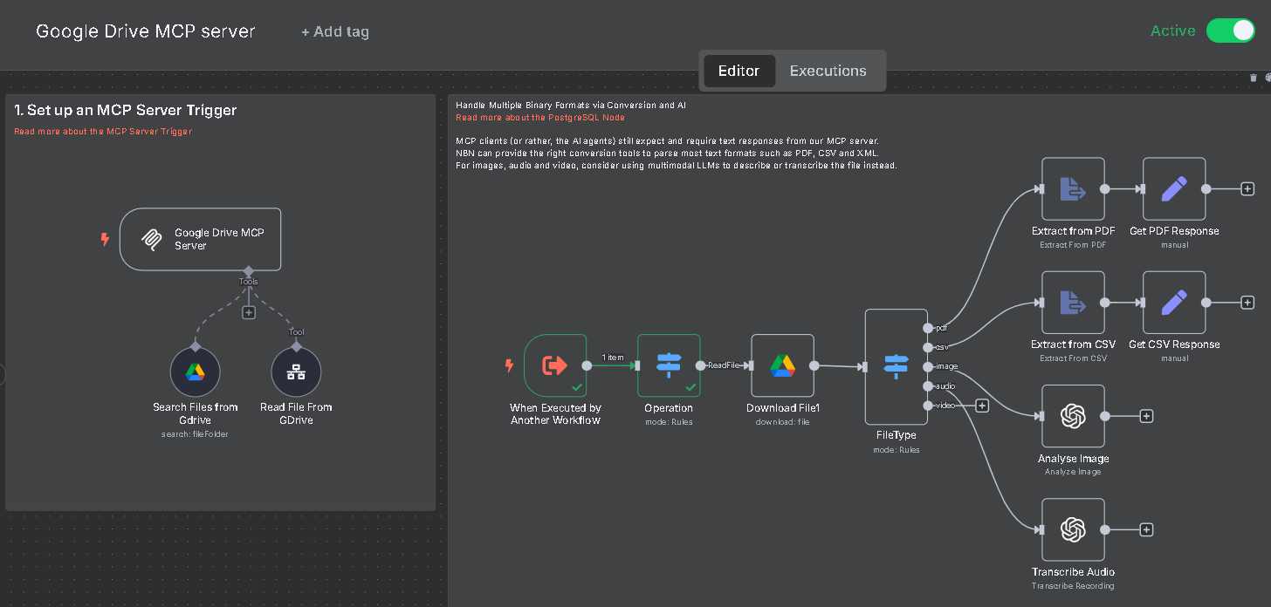Click 'mode: Rules' under the FileType node
Screen dimensions: 1271x607
click(x=896, y=450)
